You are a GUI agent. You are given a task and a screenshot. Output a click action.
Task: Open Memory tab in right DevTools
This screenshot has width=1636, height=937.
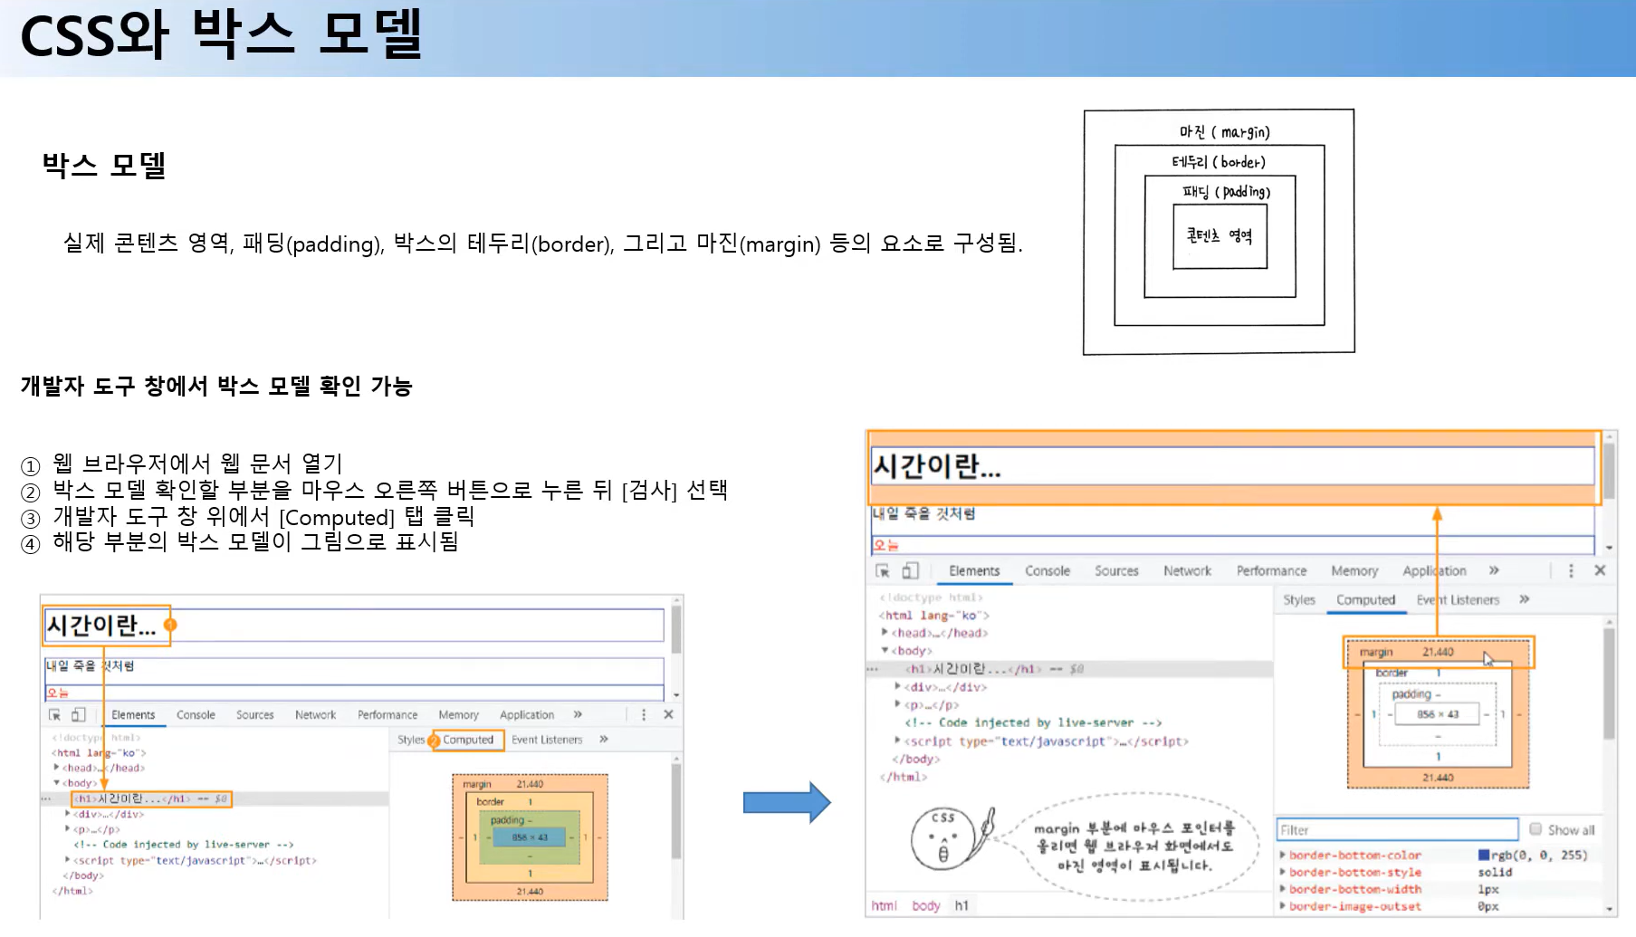1354,571
